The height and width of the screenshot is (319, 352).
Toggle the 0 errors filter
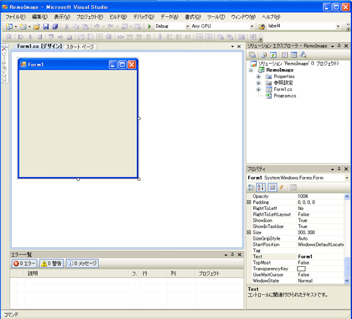(x=25, y=263)
